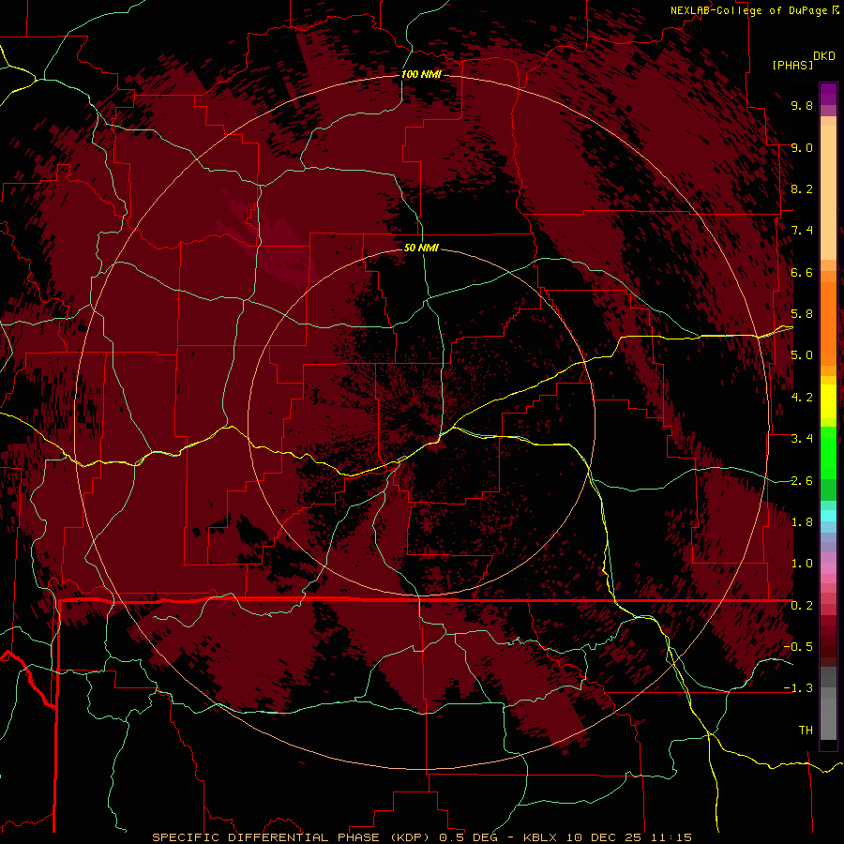Click the 2.6 scale value
Image resolution: width=844 pixels, height=844 pixels.
coord(802,481)
